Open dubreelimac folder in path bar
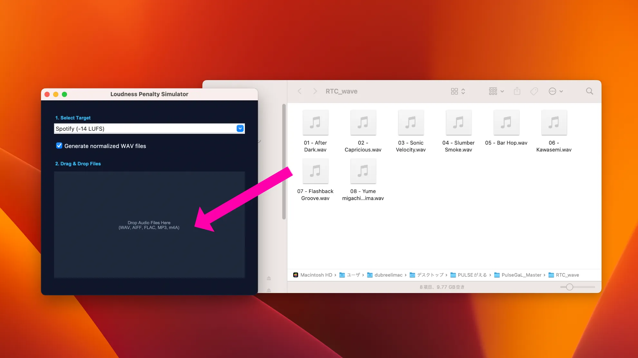 [388, 275]
